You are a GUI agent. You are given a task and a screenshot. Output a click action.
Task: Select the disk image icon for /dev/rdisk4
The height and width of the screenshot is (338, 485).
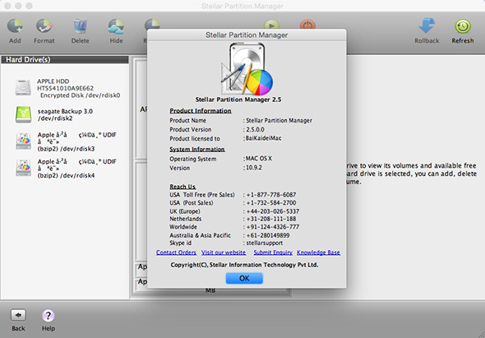pyautogui.click(x=23, y=168)
